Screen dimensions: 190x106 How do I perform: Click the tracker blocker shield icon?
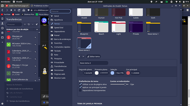[x=28, y=10]
